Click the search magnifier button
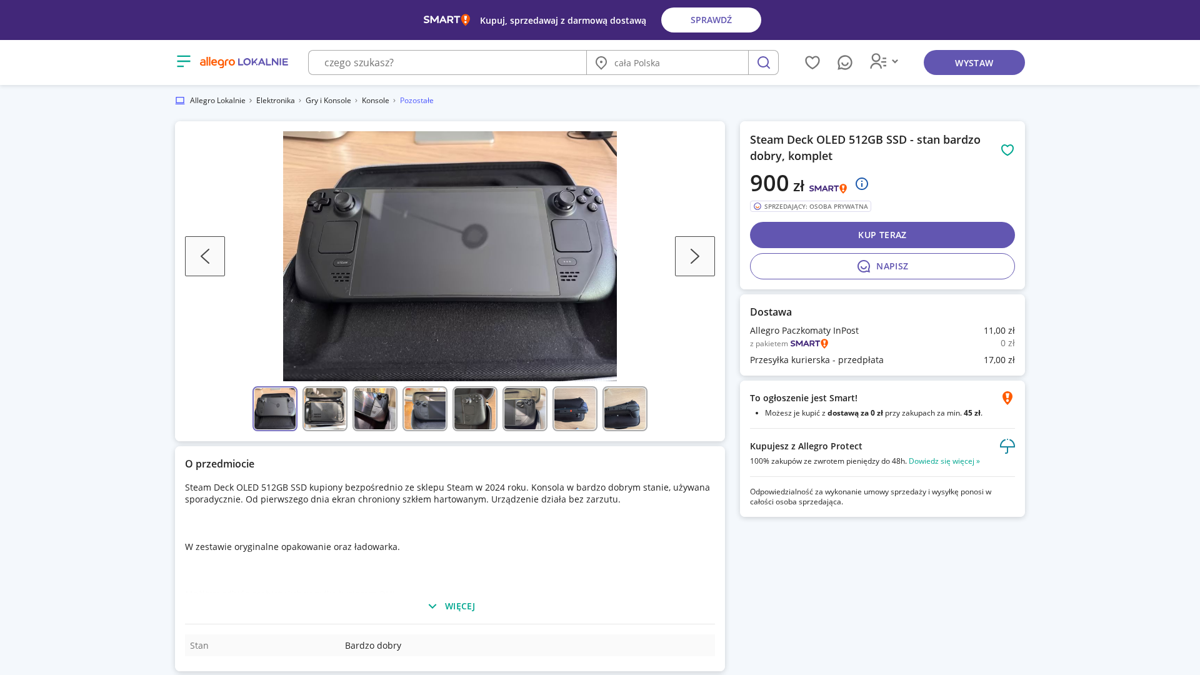 pos(763,62)
